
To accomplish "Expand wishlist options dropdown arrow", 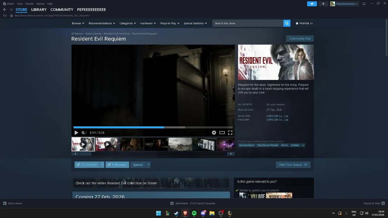I will (x=102, y=165).
